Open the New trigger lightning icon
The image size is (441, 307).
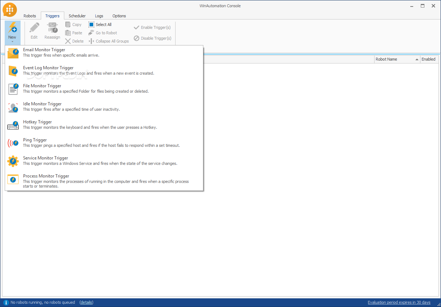[12, 28]
